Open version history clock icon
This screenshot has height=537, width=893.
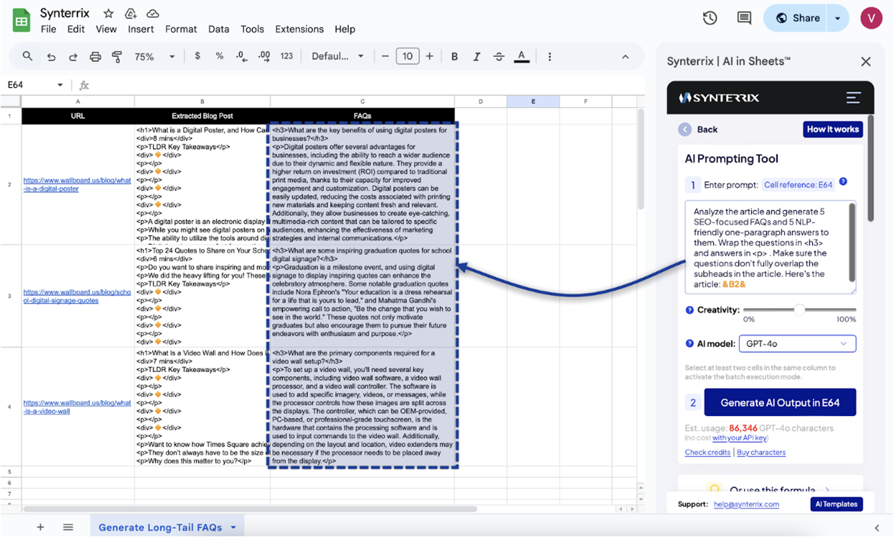[709, 18]
